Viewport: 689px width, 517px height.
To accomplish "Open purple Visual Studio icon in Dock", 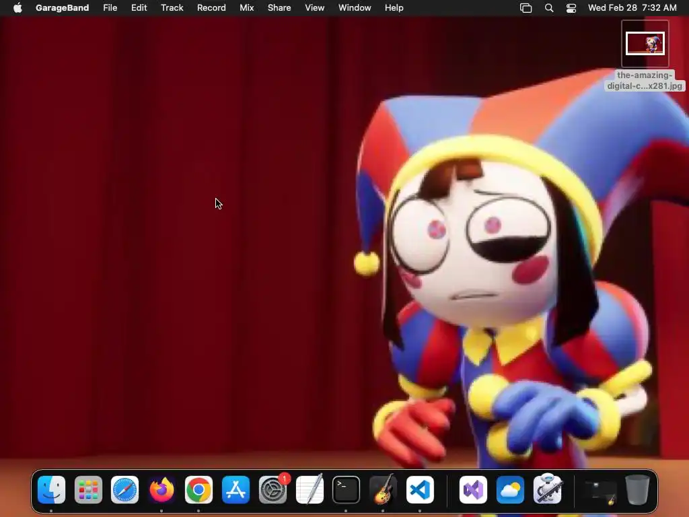I will [473, 490].
